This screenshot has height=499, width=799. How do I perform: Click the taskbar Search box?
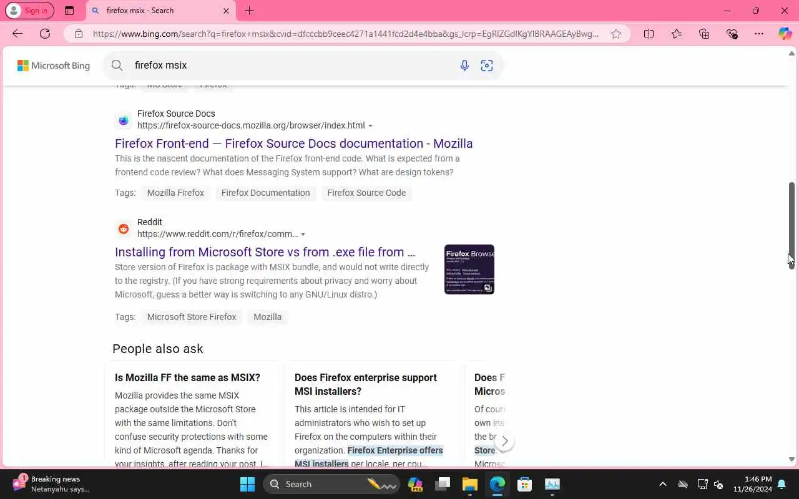pyautogui.click(x=332, y=484)
